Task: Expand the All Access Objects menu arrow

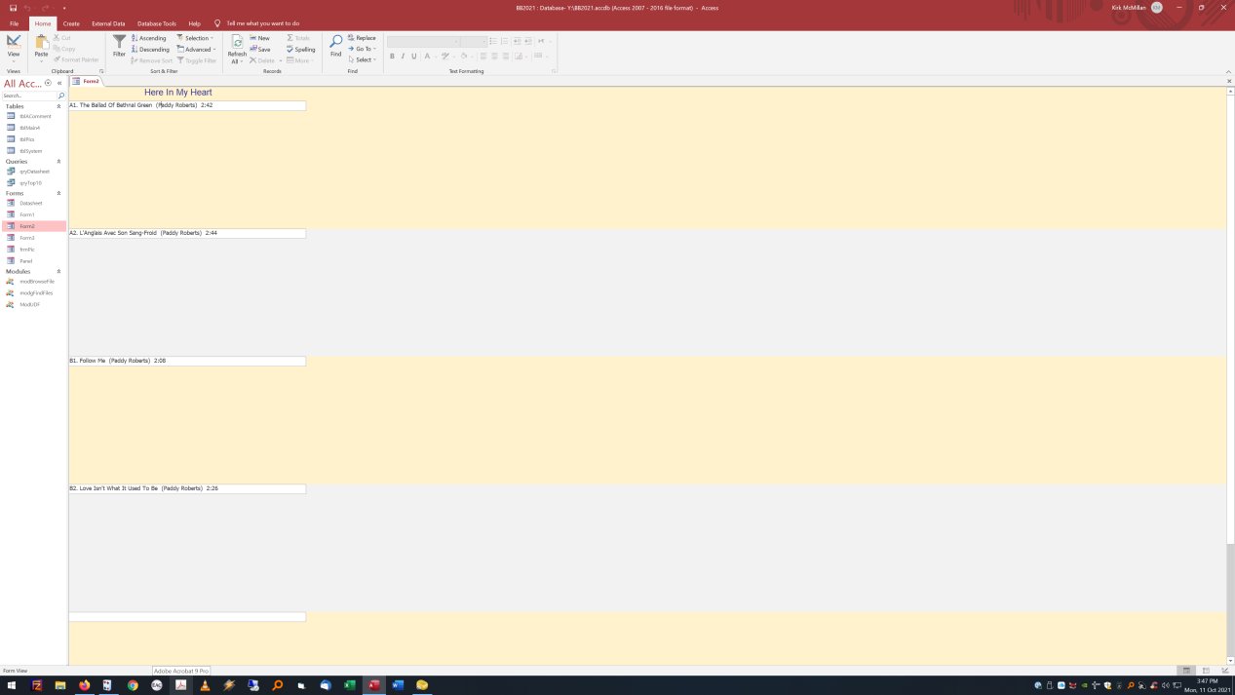Action: [x=48, y=84]
